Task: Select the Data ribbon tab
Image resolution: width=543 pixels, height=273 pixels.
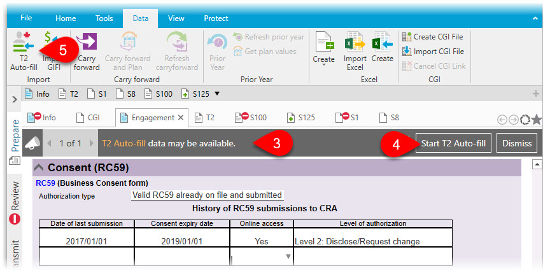Action: 140,18
